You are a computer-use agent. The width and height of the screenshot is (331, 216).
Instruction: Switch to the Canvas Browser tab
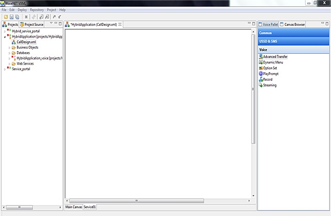click(x=294, y=24)
